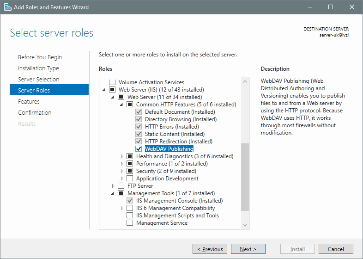The height and width of the screenshot is (259, 363).
Task: Click the roles list scrollbar thumb
Action: coord(245,176)
